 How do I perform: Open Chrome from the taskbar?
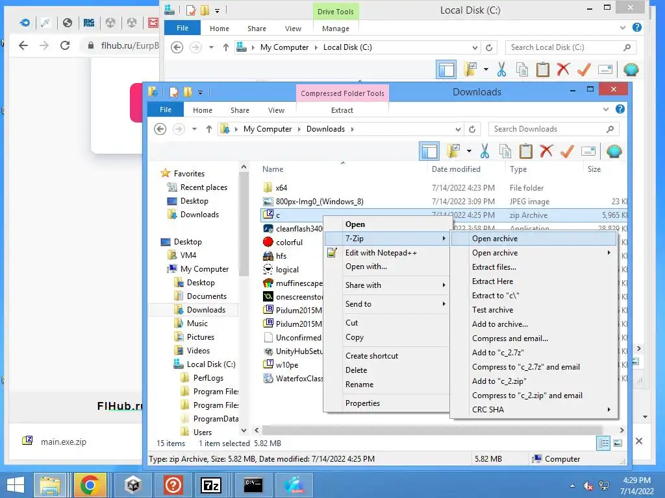(x=90, y=485)
